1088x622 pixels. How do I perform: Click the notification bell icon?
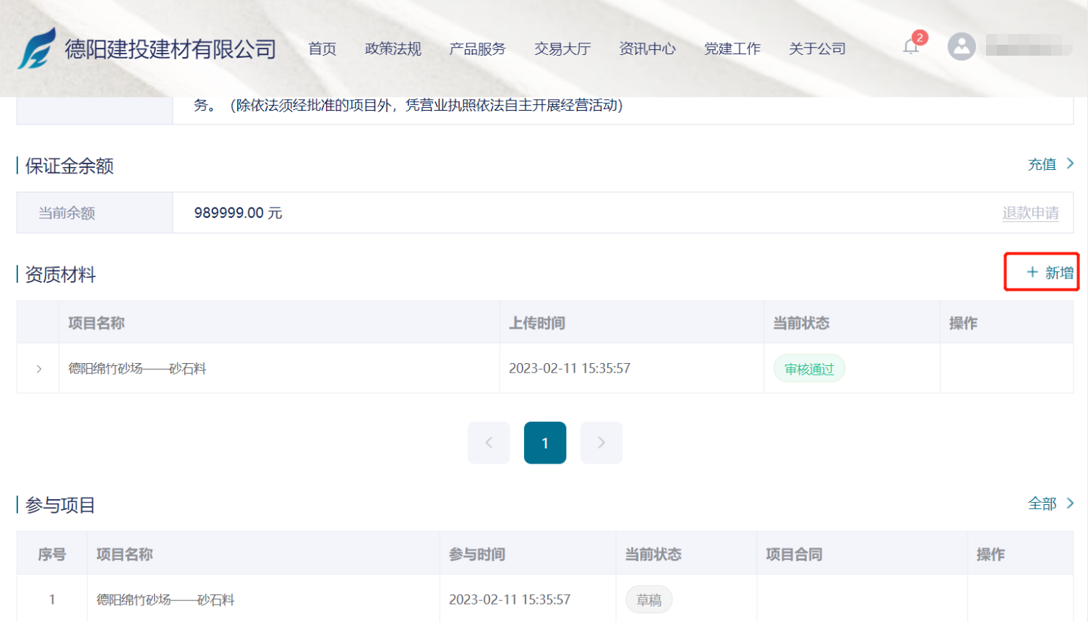pos(910,48)
